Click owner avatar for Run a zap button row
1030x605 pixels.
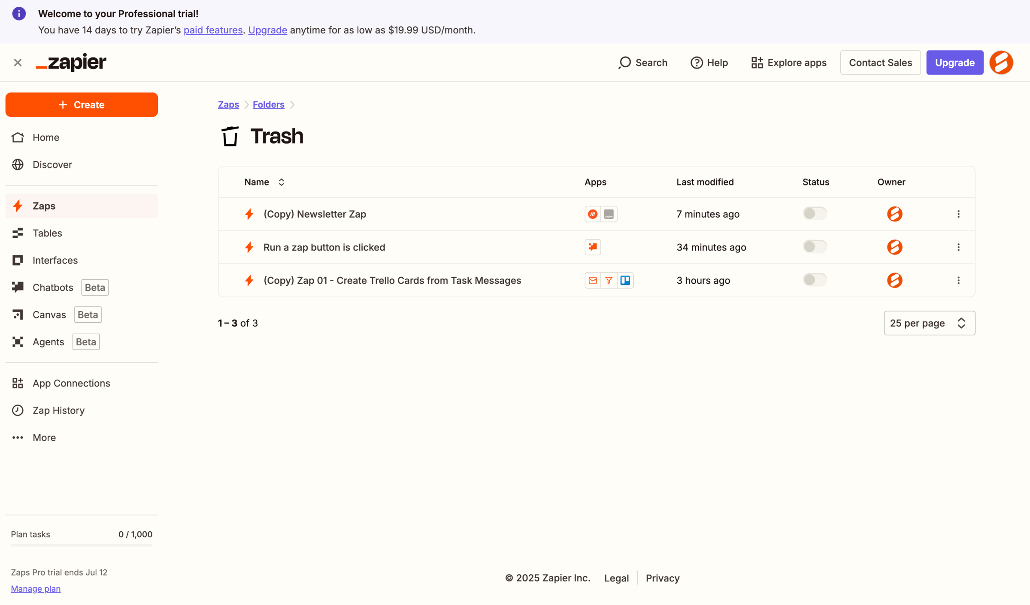tap(894, 247)
